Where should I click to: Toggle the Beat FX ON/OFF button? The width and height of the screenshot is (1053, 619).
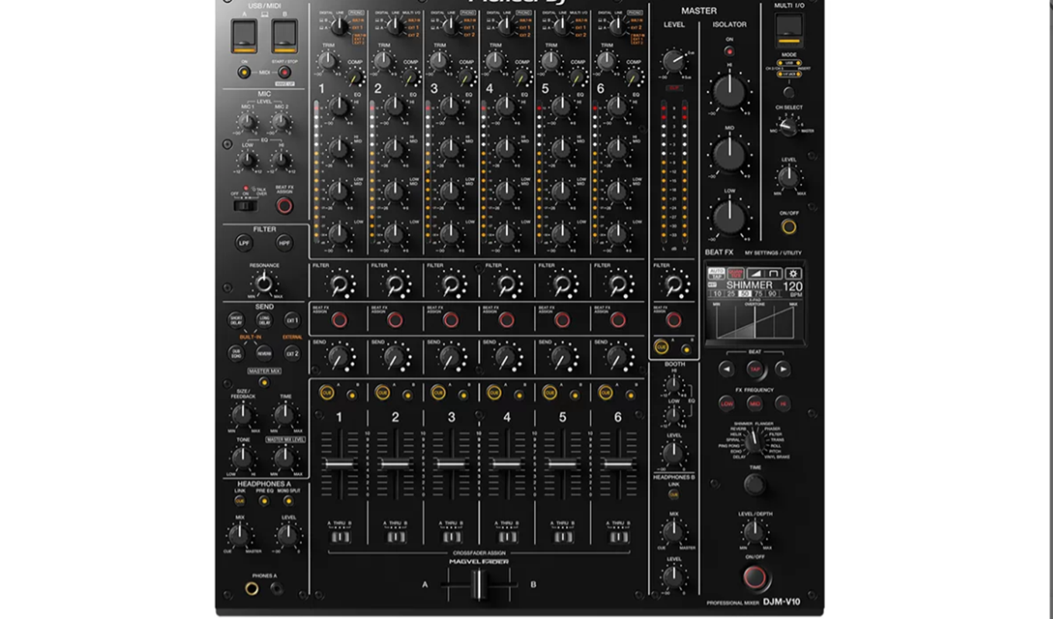point(756,577)
